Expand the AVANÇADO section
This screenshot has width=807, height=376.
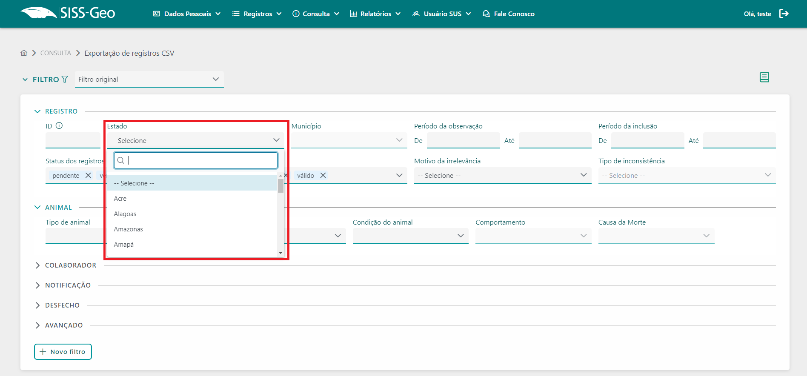[x=37, y=325]
